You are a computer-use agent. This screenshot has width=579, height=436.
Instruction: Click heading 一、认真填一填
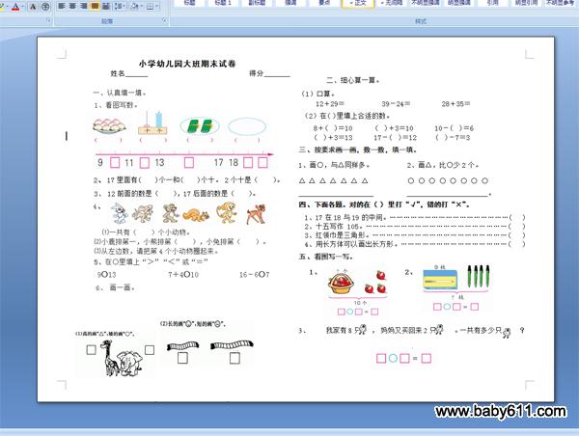pos(120,93)
